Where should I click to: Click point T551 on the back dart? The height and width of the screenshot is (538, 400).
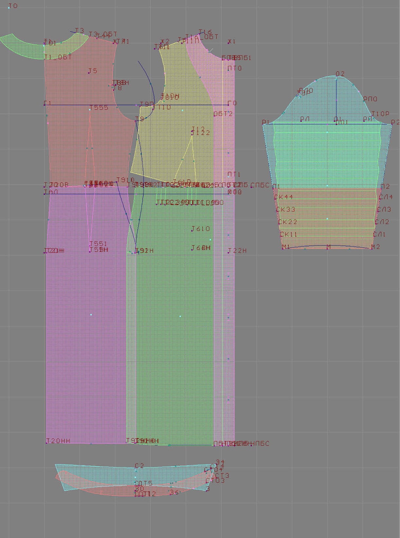point(90,245)
